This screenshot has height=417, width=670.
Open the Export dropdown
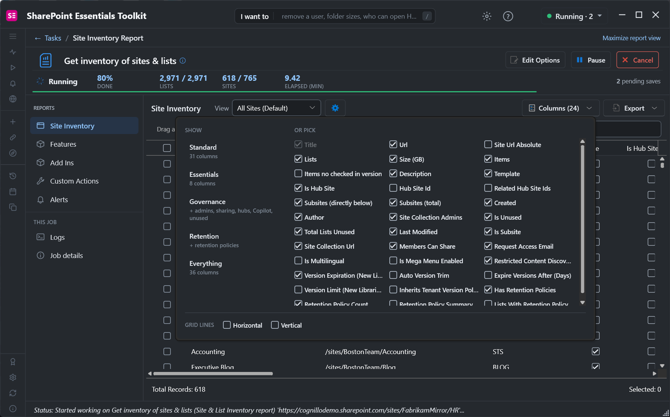point(634,108)
